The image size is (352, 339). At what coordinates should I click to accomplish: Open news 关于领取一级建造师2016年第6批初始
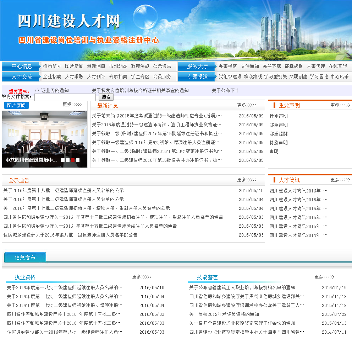point(155,142)
